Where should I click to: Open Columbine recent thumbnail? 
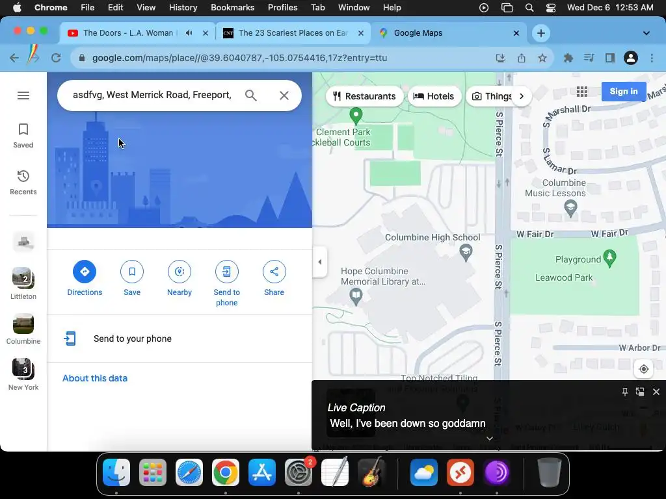click(23, 329)
